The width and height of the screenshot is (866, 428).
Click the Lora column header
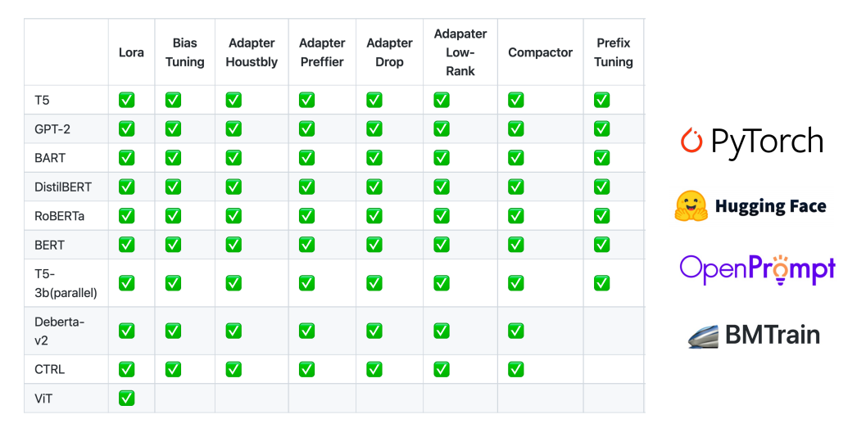click(x=131, y=52)
